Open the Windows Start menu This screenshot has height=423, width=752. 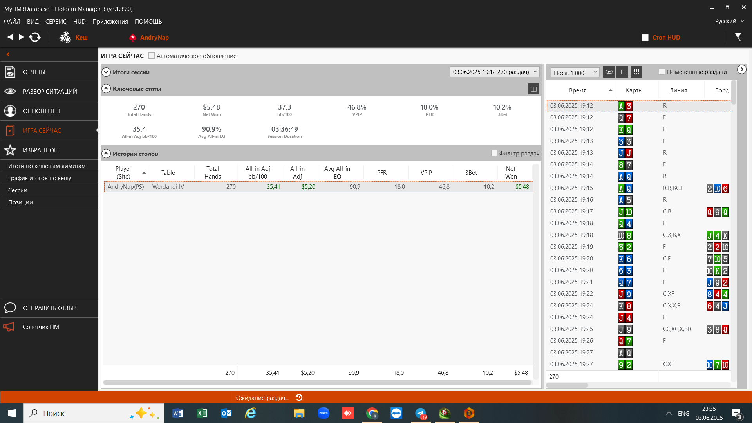point(12,413)
